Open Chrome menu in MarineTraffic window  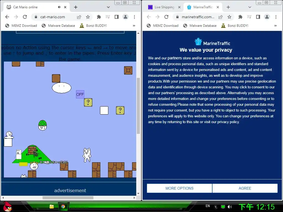[276, 17]
